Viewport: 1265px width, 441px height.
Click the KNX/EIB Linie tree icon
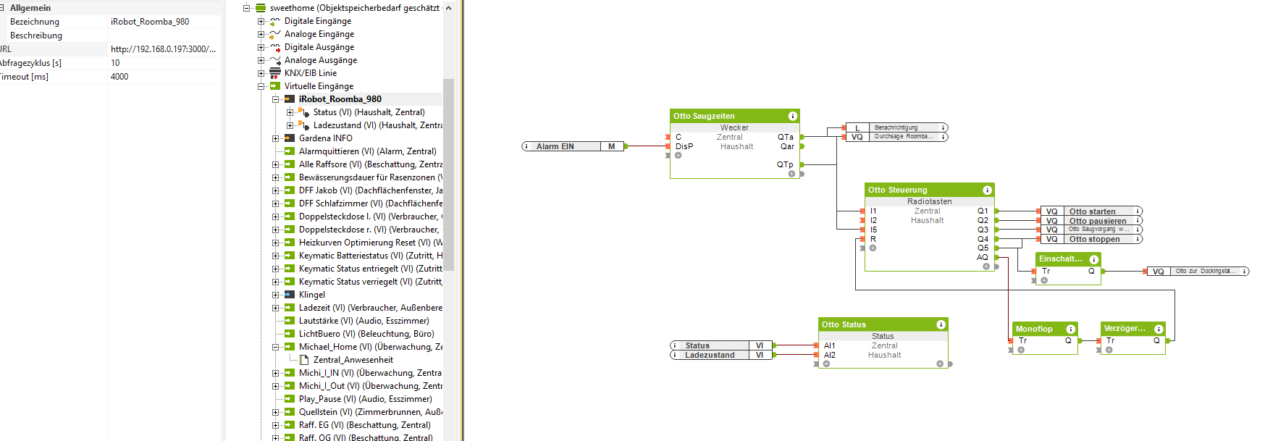[x=275, y=73]
